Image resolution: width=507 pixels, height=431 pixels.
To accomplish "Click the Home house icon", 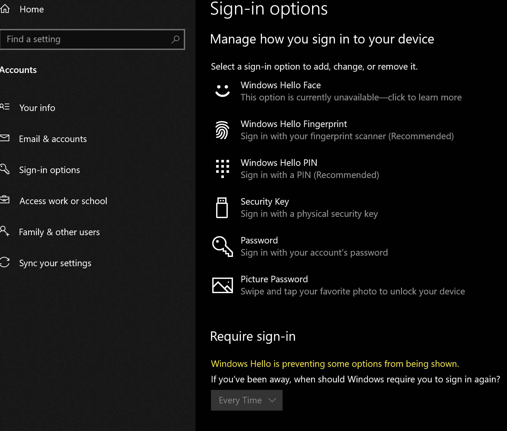I will (x=5, y=9).
